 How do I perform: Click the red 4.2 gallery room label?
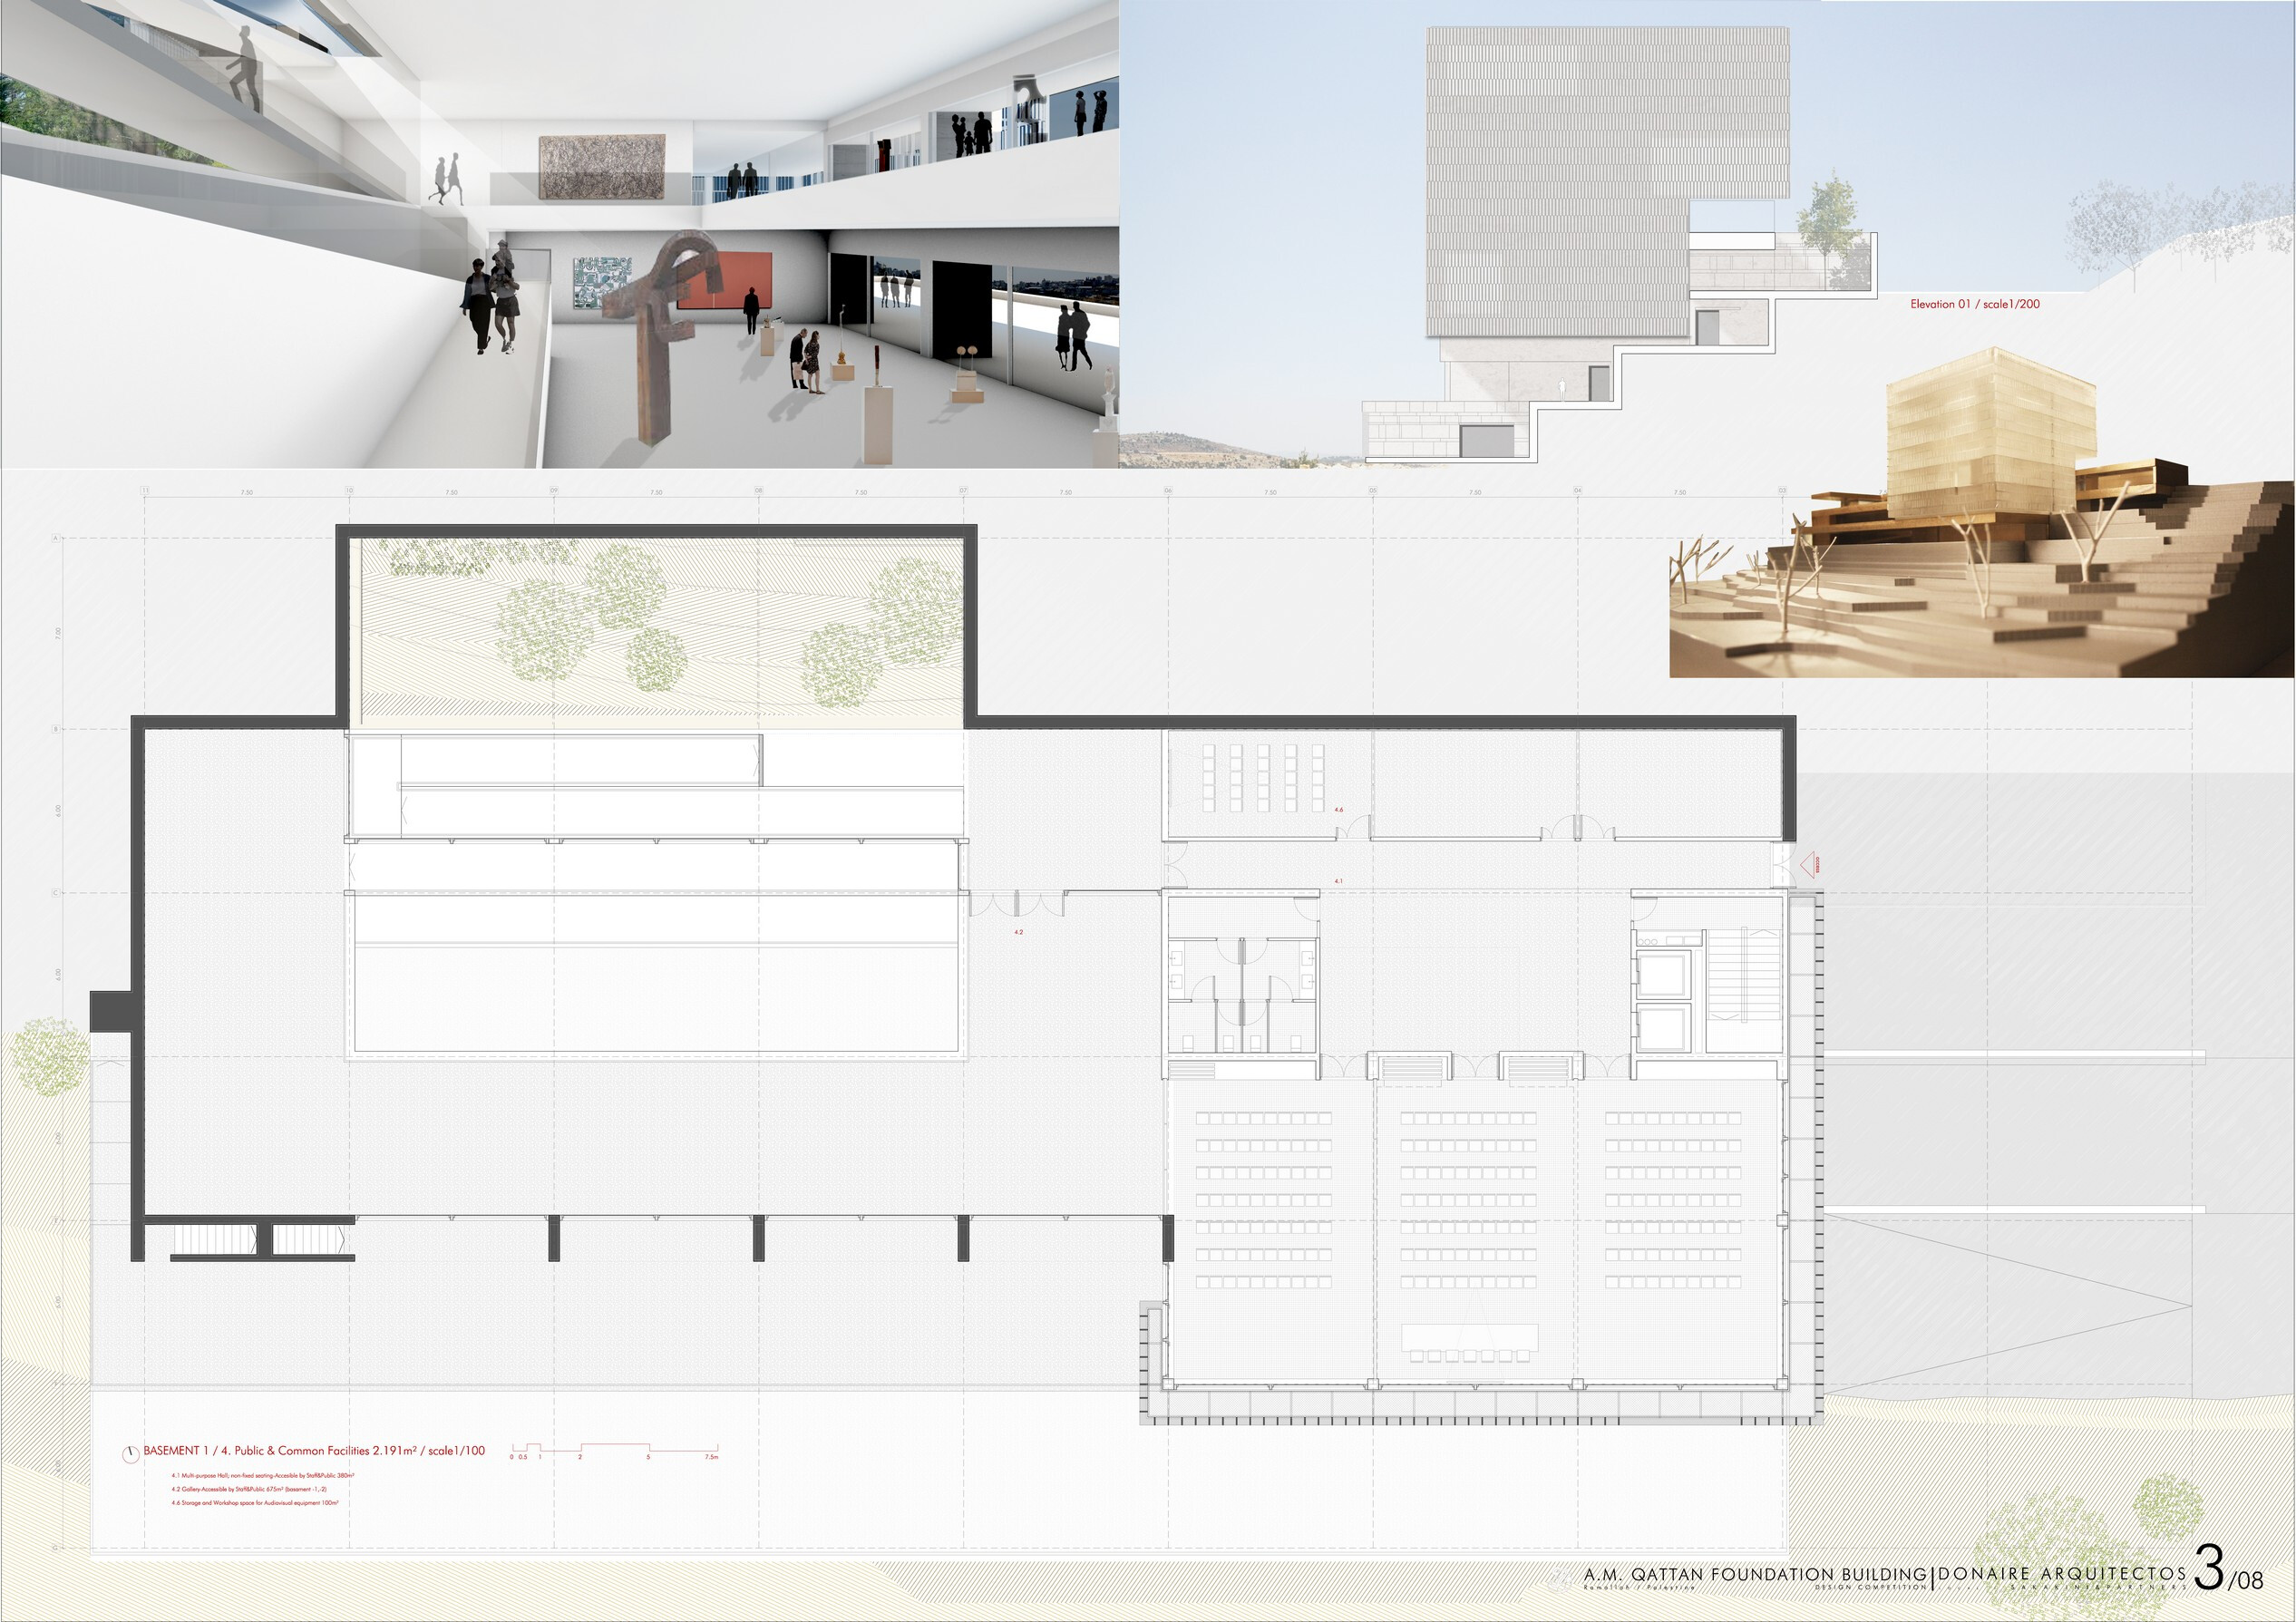[1018, 932]
